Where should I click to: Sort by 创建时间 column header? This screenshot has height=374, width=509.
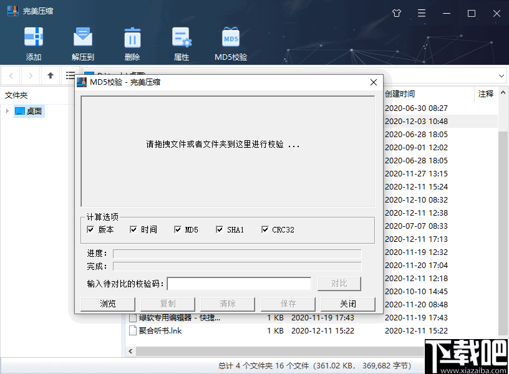pos(400,94)
